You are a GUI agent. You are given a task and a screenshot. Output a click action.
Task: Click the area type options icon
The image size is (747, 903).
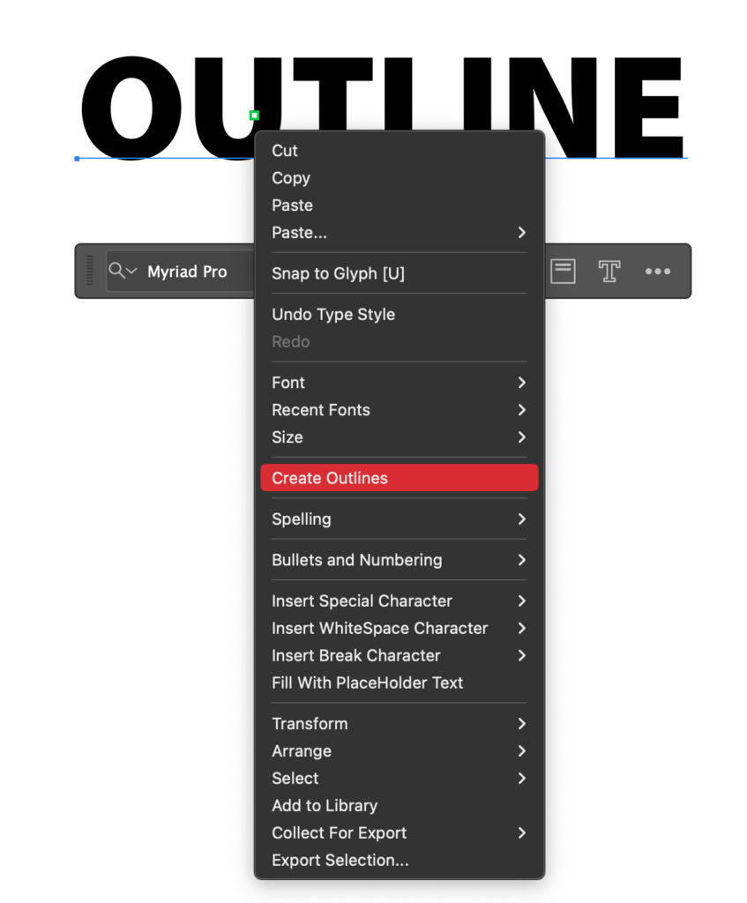click(563, 271)
